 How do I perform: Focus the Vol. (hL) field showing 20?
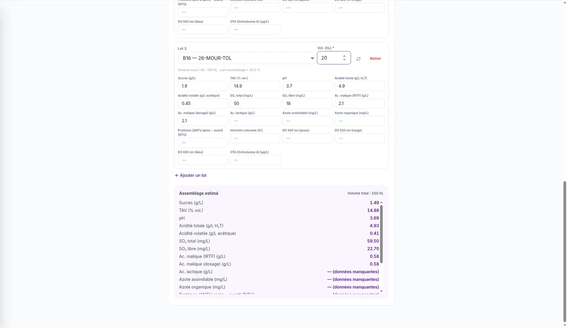click(x=334, y=58)
